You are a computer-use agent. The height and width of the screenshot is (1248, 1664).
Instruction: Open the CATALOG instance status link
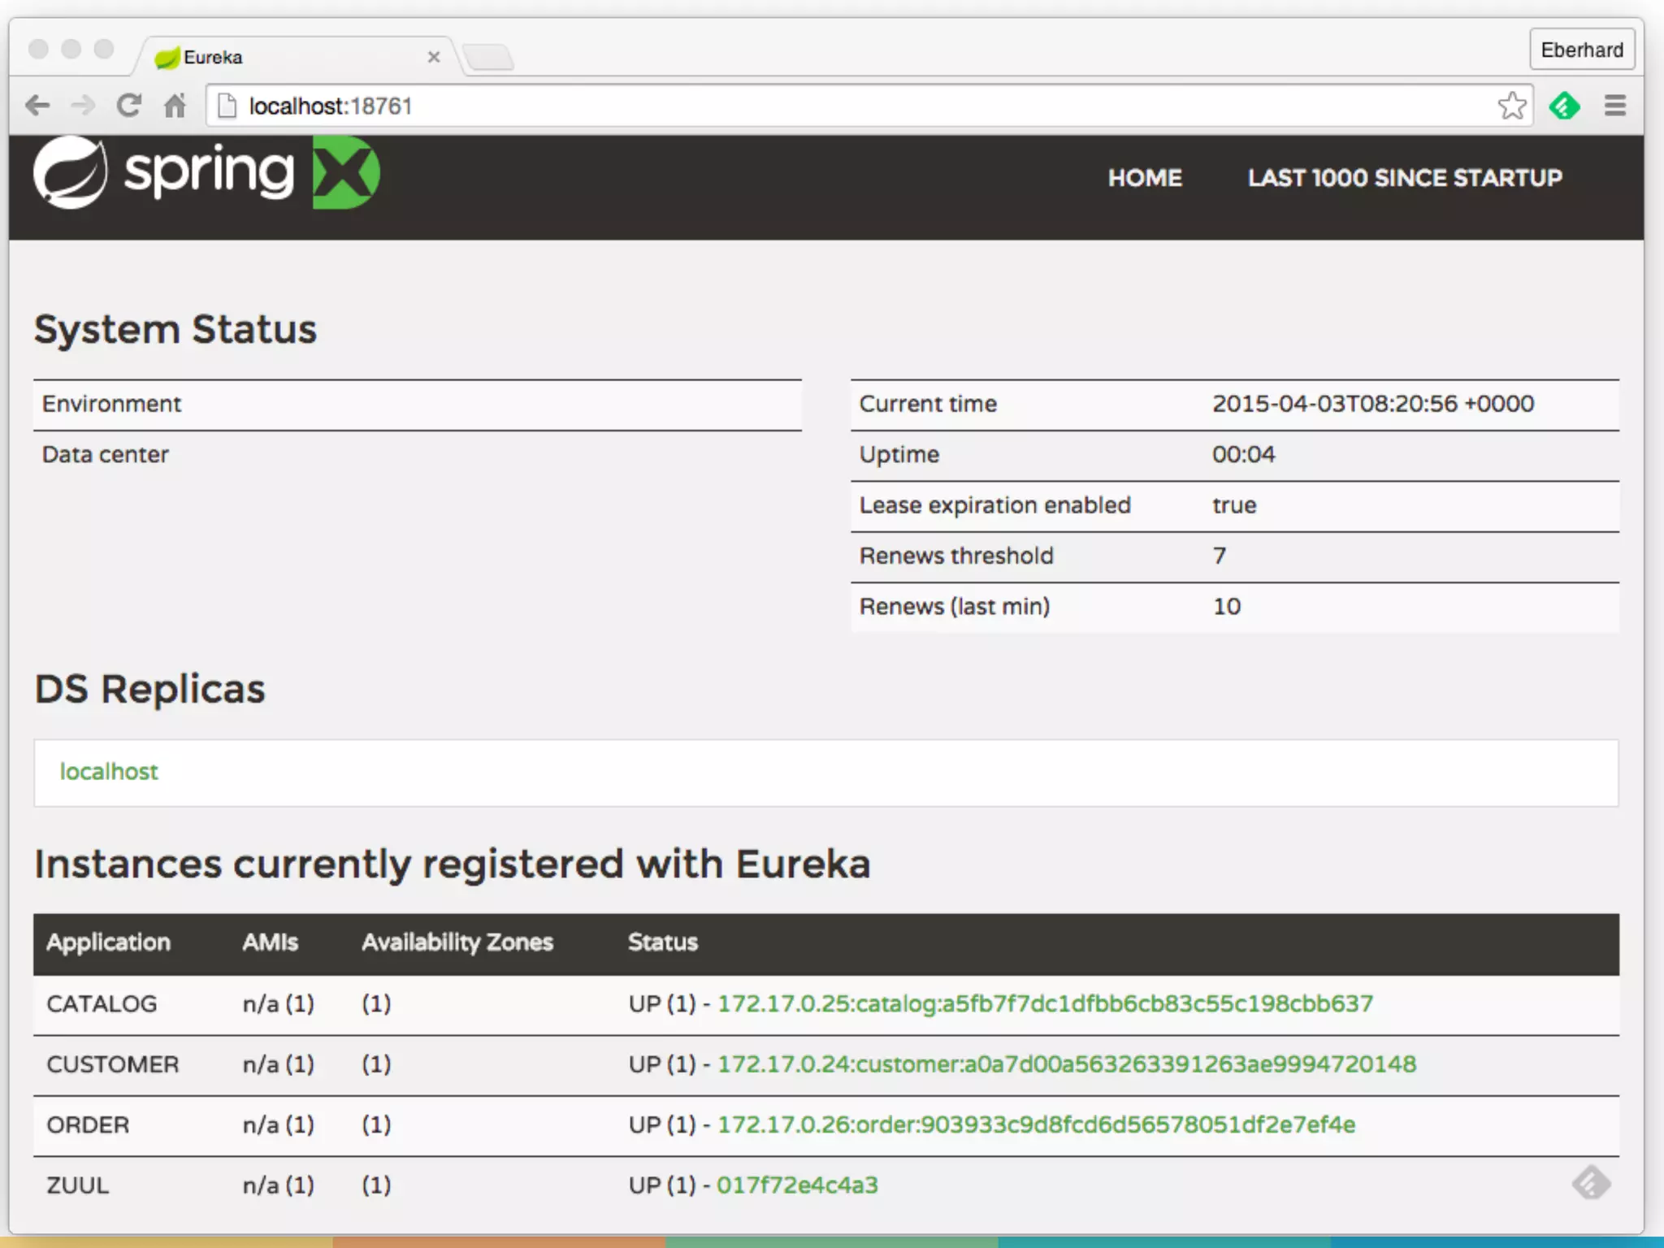click(x=1045, y=1003)
